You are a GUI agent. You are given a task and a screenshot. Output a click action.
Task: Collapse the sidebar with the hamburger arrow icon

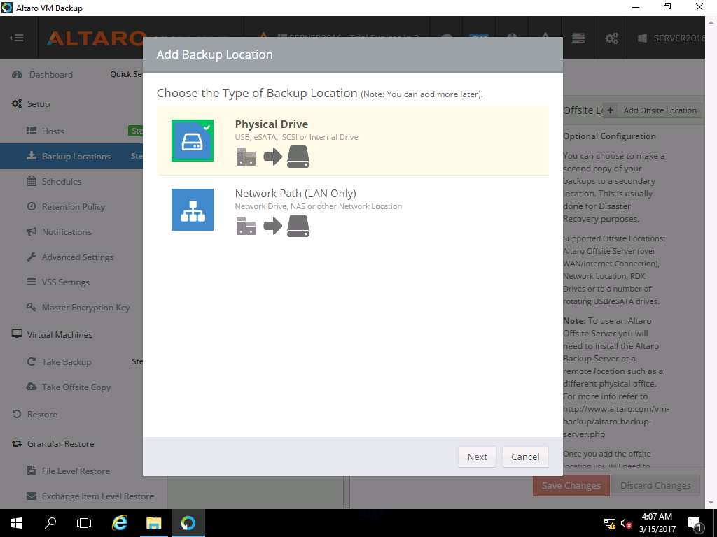(17, 38)
